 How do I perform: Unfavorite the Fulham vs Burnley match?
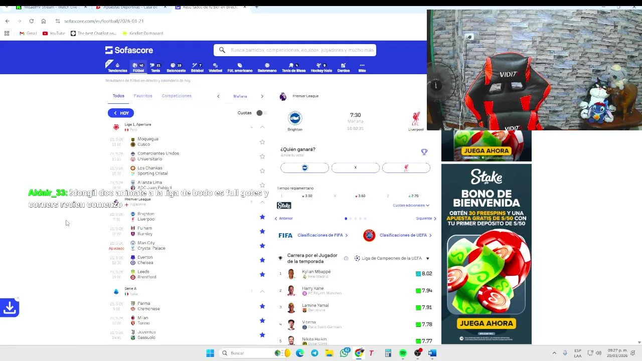(262, 231)
